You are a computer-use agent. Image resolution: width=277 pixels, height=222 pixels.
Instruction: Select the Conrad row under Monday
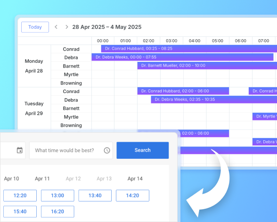pyautogui.click(x=71, y=49)
